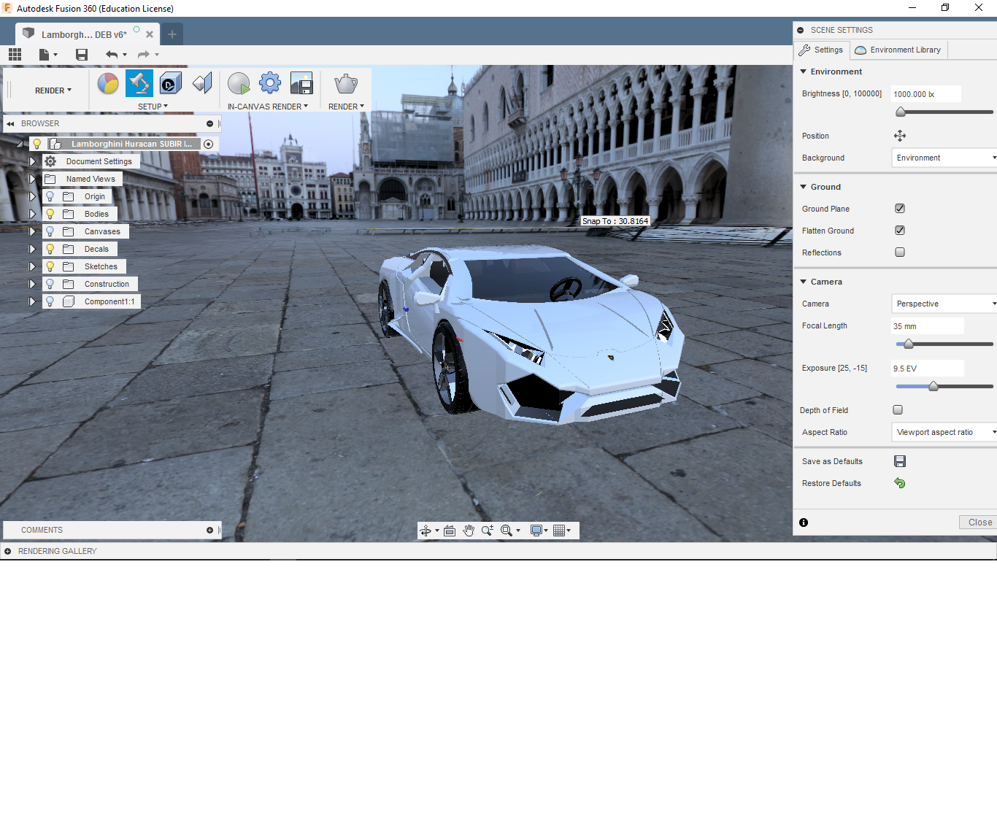Activate the Pan tool in navigation bar
The height and width of the screenshot is (821, 997).
pos(469,531)
